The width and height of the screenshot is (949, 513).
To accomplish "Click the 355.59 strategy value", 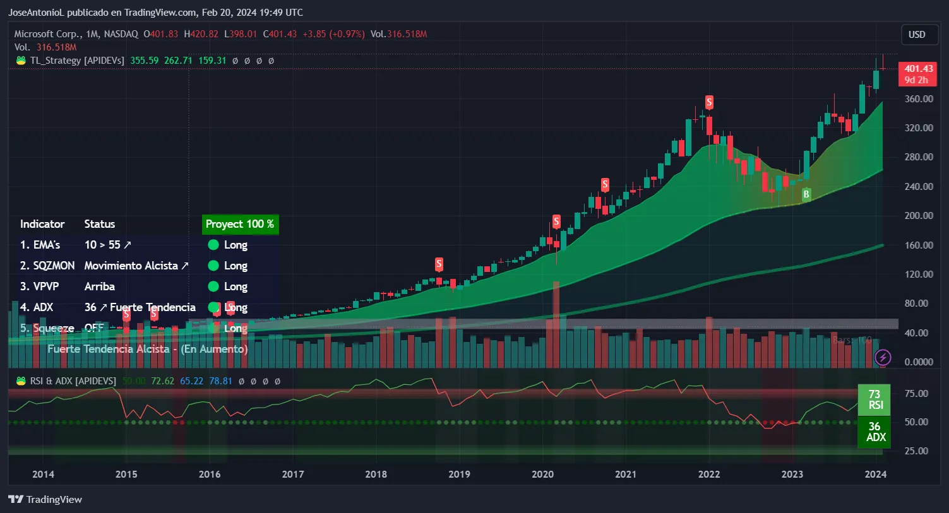I will point(145,61).
